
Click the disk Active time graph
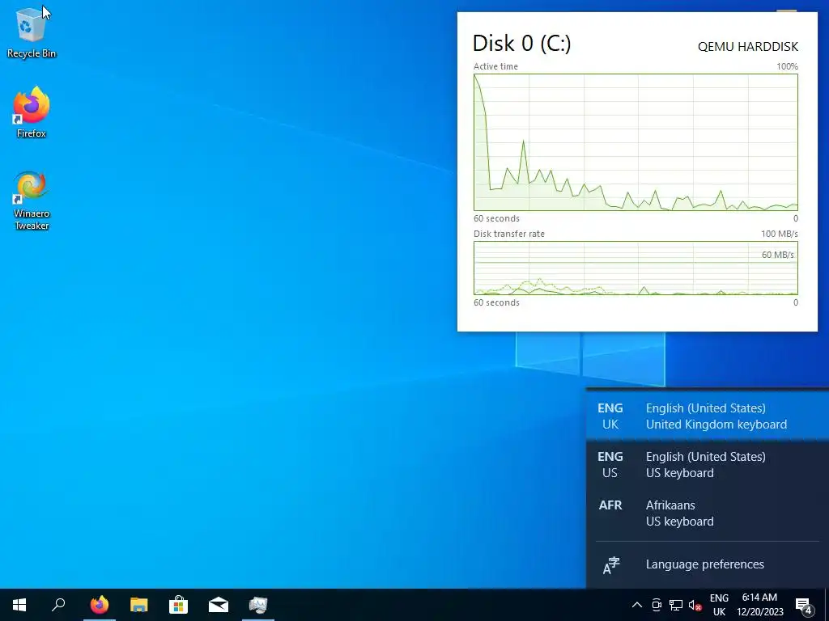[x=636, y=142]
